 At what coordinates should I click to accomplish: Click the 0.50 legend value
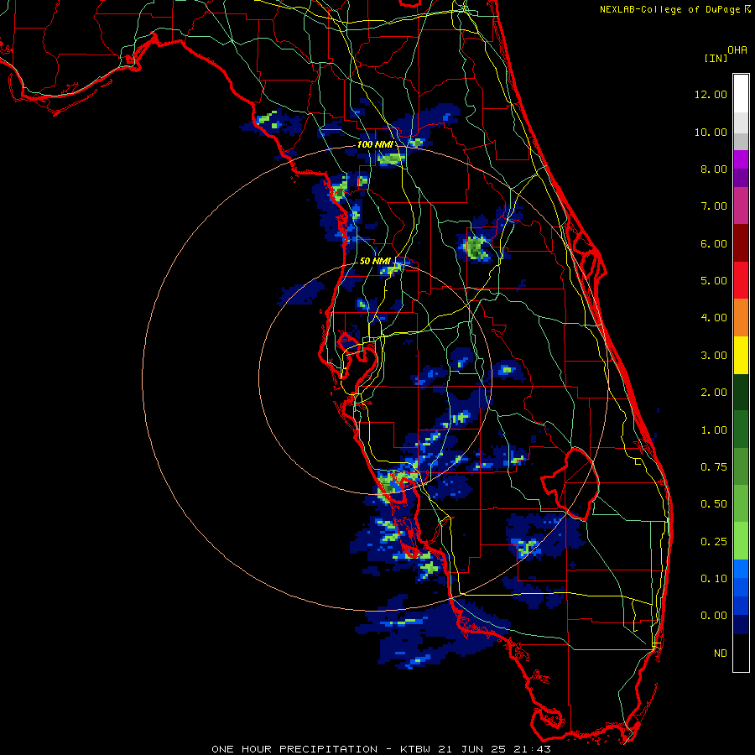point(714,503)
